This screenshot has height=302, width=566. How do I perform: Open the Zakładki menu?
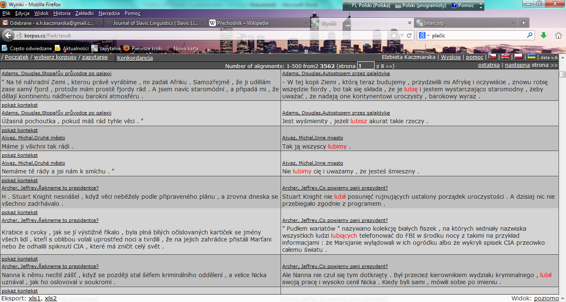[85, 13]
